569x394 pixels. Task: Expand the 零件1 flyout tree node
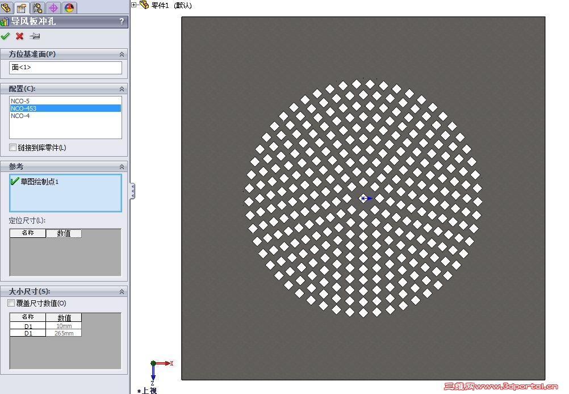click(134, 5)
